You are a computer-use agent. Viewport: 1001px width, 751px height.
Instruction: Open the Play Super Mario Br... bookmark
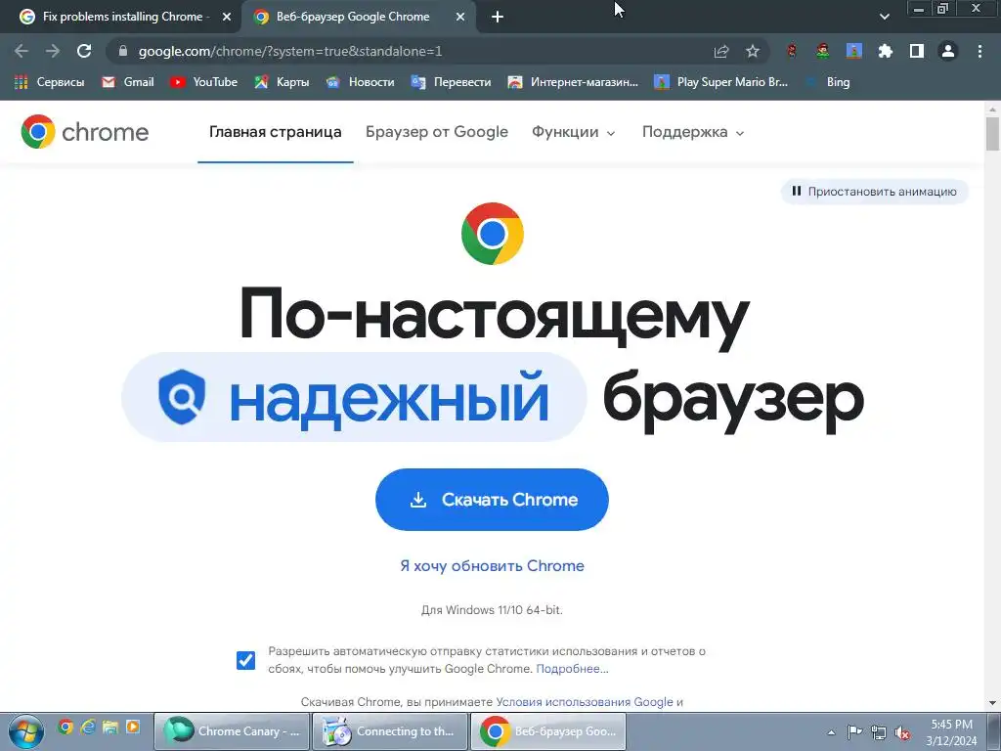(x=720, y=82)
